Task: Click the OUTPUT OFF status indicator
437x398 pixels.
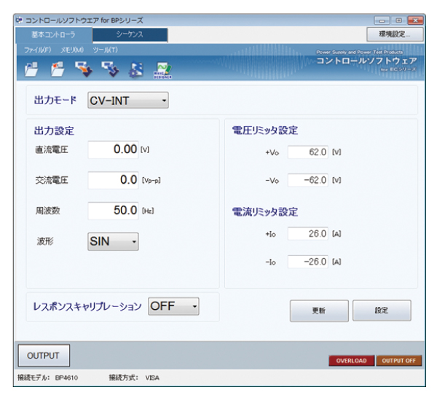Action: coord(398,361)
